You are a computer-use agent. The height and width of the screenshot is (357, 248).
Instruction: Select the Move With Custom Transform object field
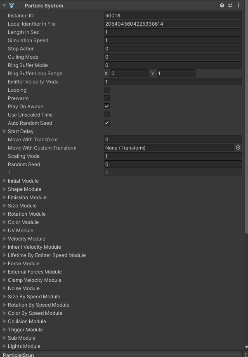[x=169, y=148]
